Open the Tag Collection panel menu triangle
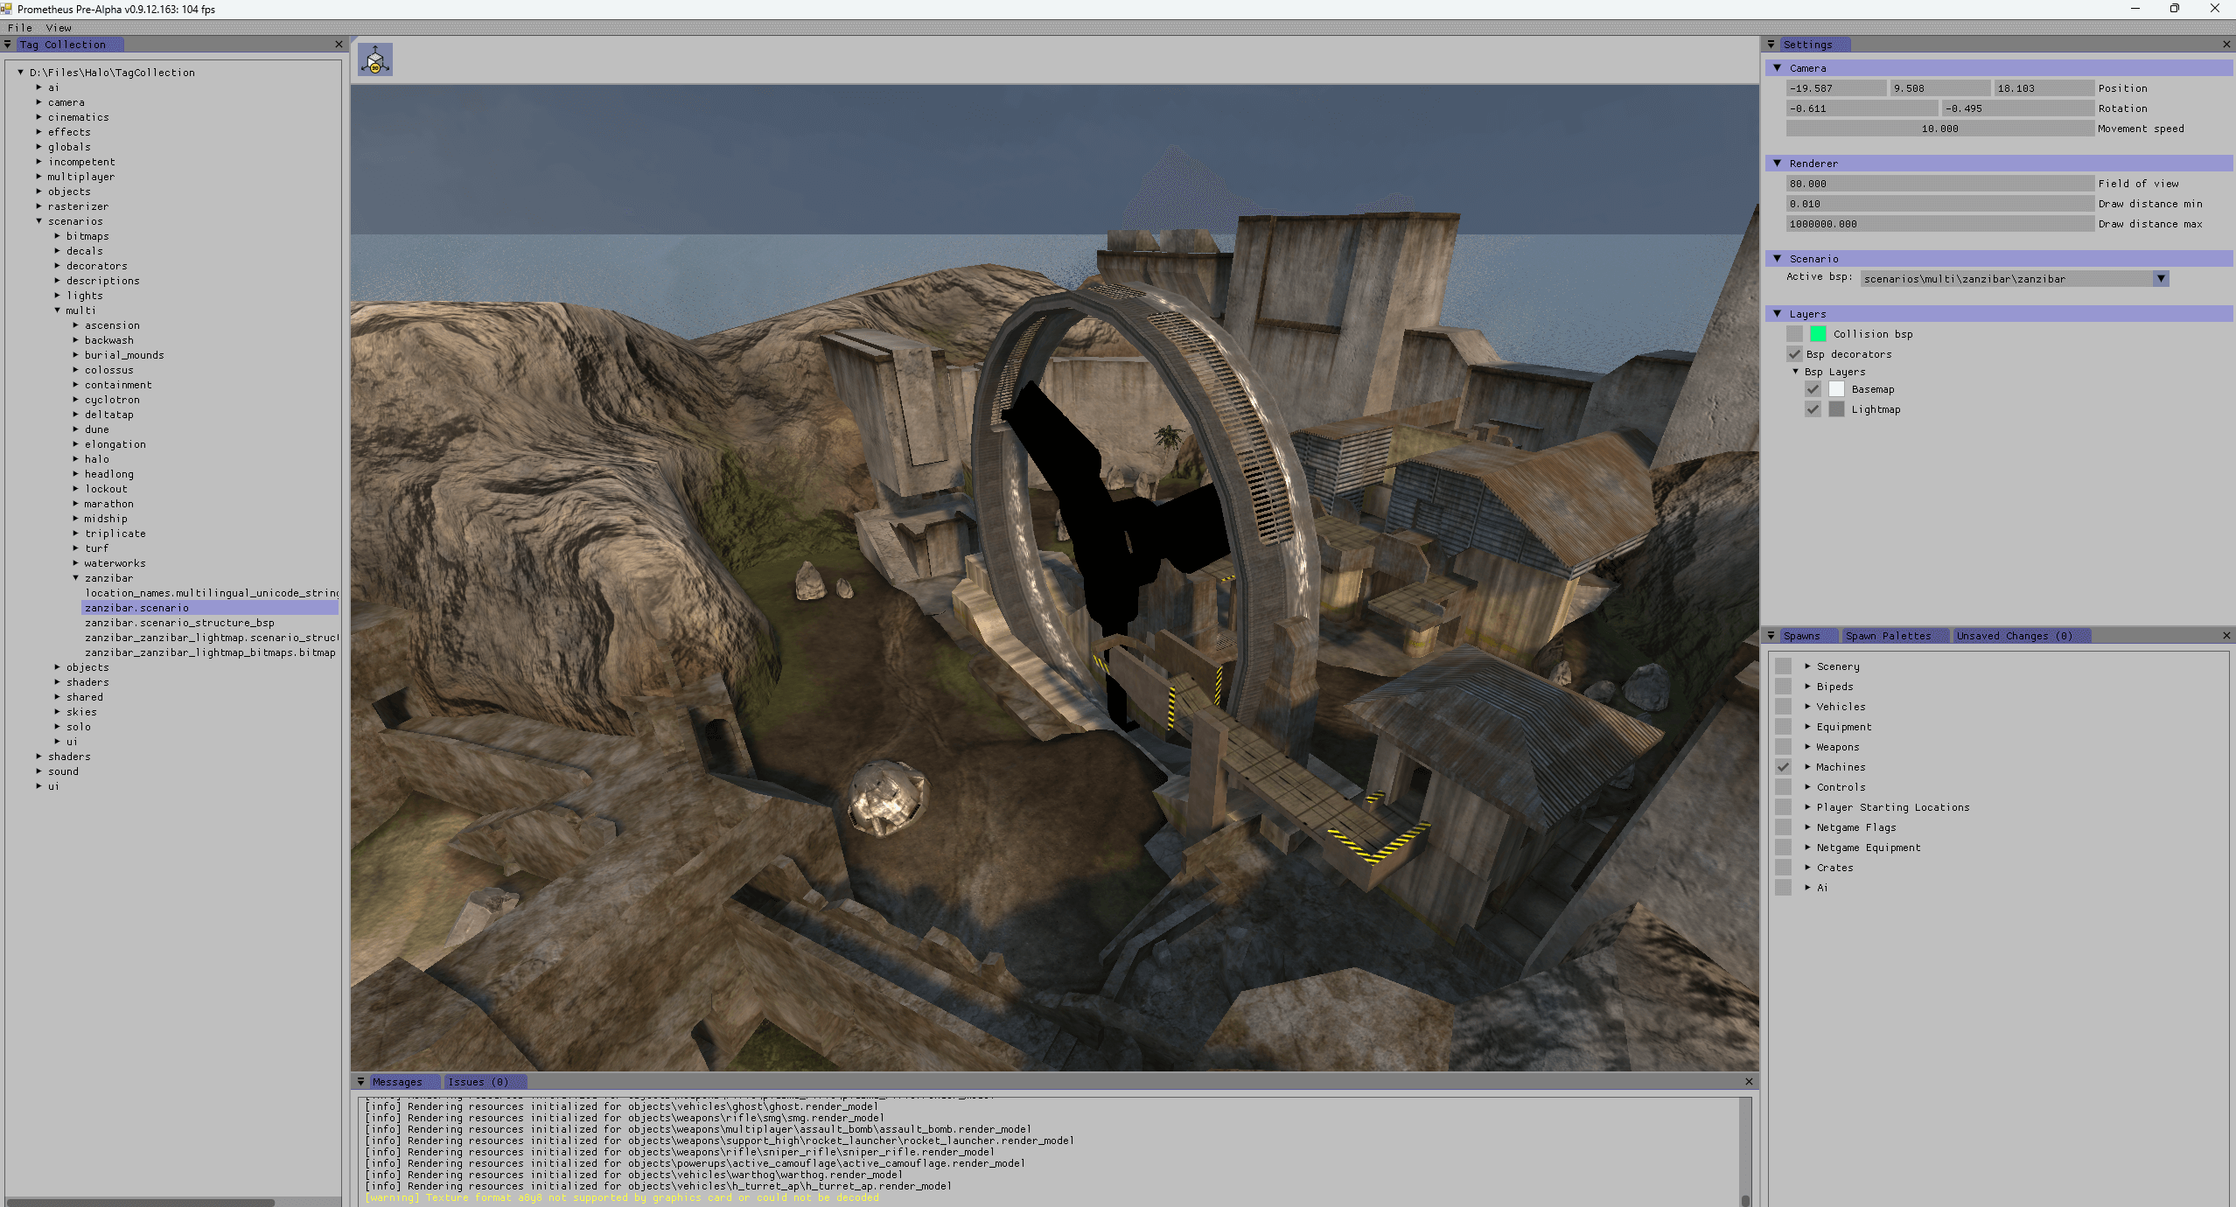The height and width of the screenshot is (1207, 2236). [8, 45]
